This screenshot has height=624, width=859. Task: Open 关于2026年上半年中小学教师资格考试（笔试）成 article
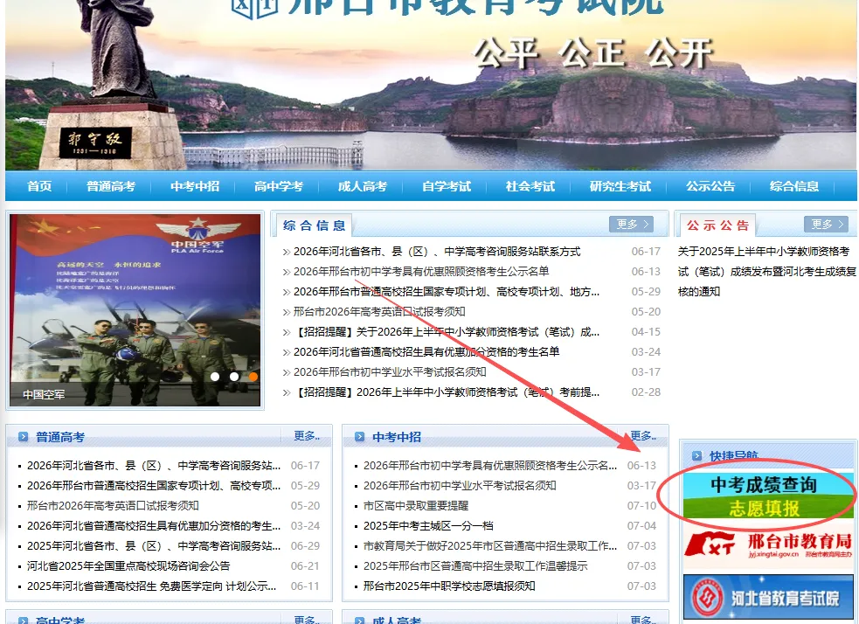tap(447, 332)
